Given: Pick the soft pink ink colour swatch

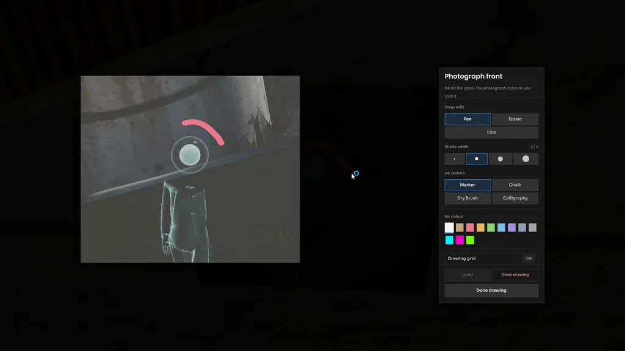Looking at the screenshot, I should coord(470,228).
